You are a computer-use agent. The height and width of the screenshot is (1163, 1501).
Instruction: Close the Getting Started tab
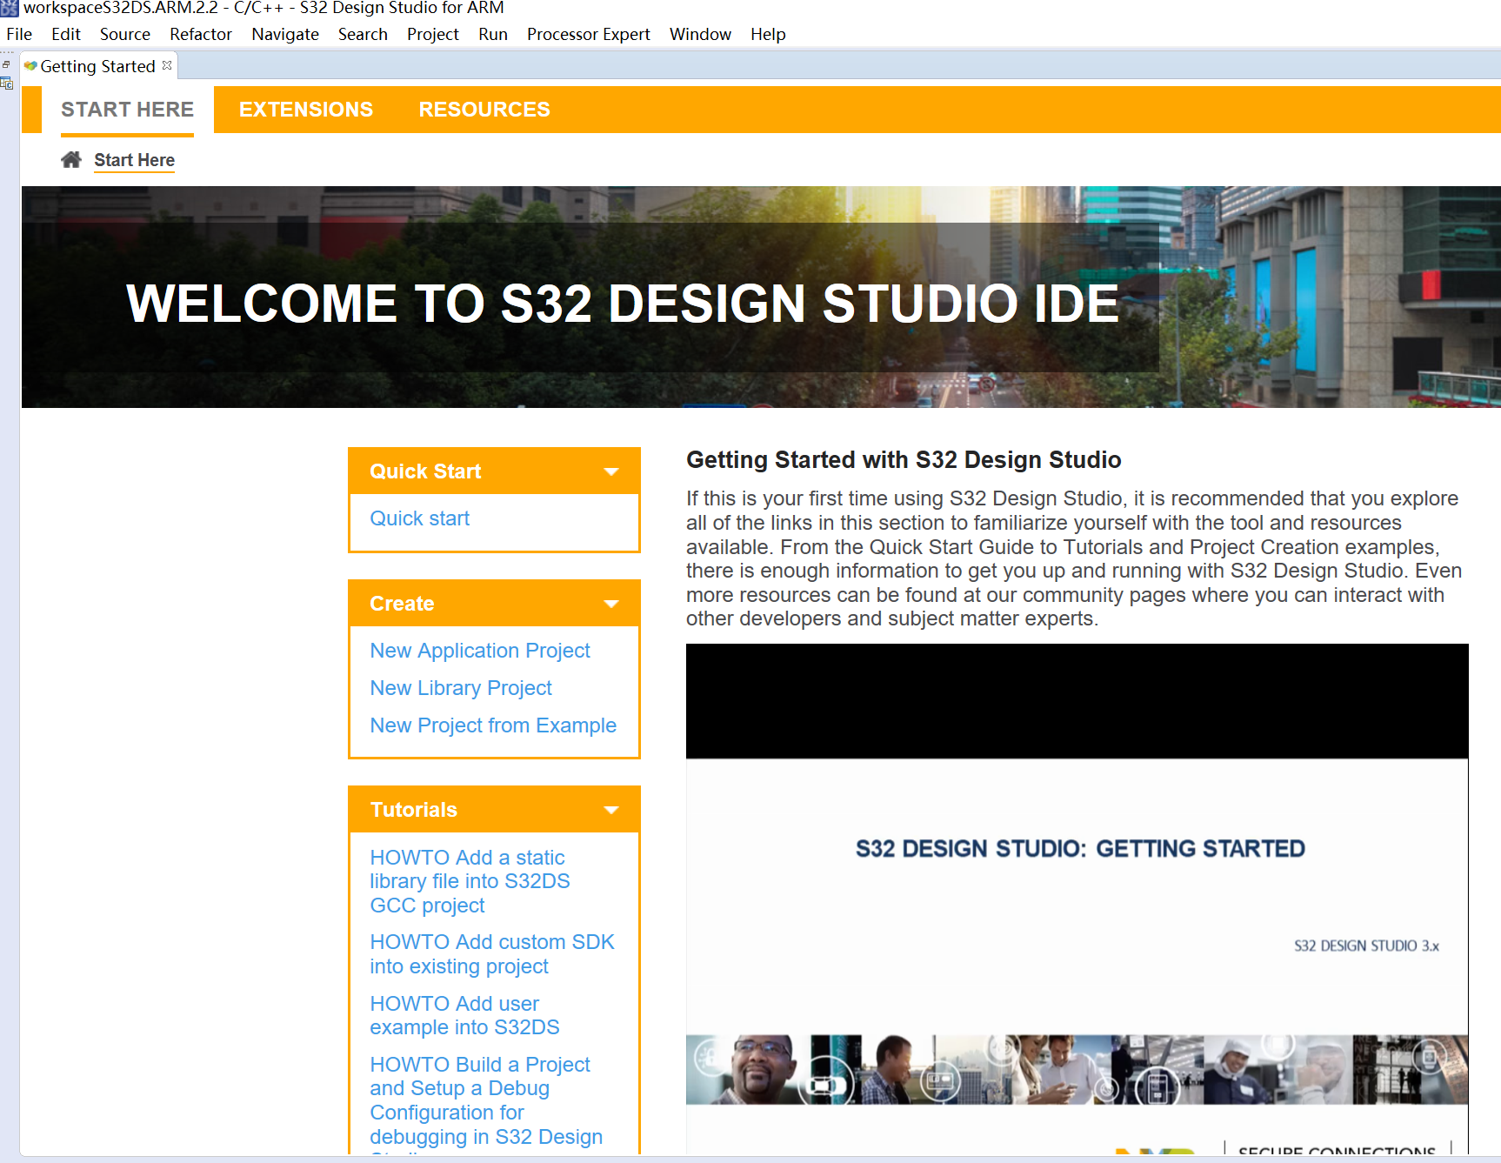(167, 66)
